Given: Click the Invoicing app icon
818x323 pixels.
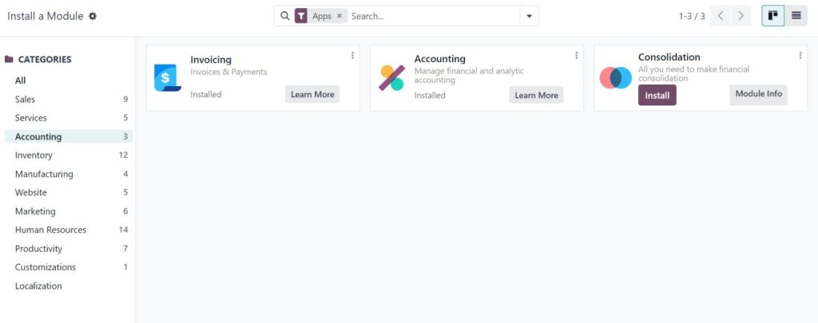Looking at the screenshot, I should coord(167,77).
